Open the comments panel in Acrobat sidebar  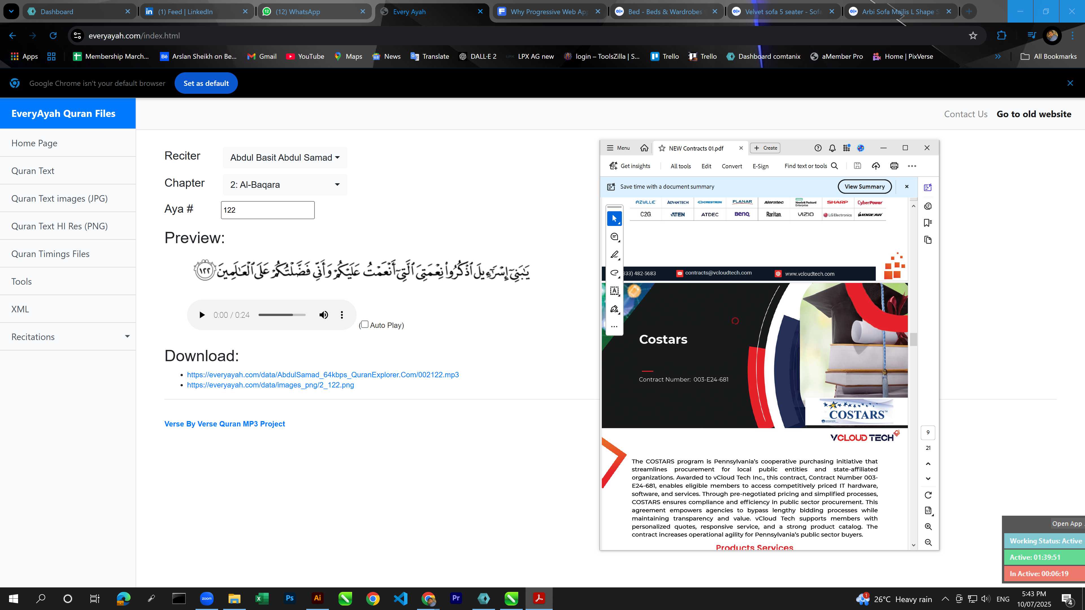tap(927, 206)
